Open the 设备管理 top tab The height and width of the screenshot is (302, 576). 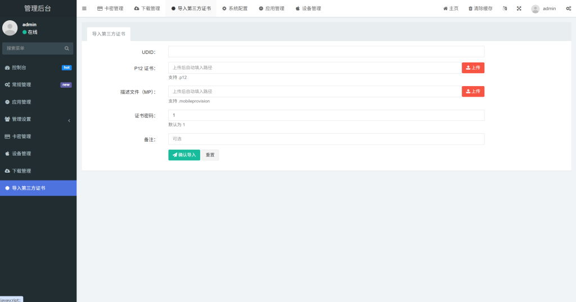coord(308,8)
